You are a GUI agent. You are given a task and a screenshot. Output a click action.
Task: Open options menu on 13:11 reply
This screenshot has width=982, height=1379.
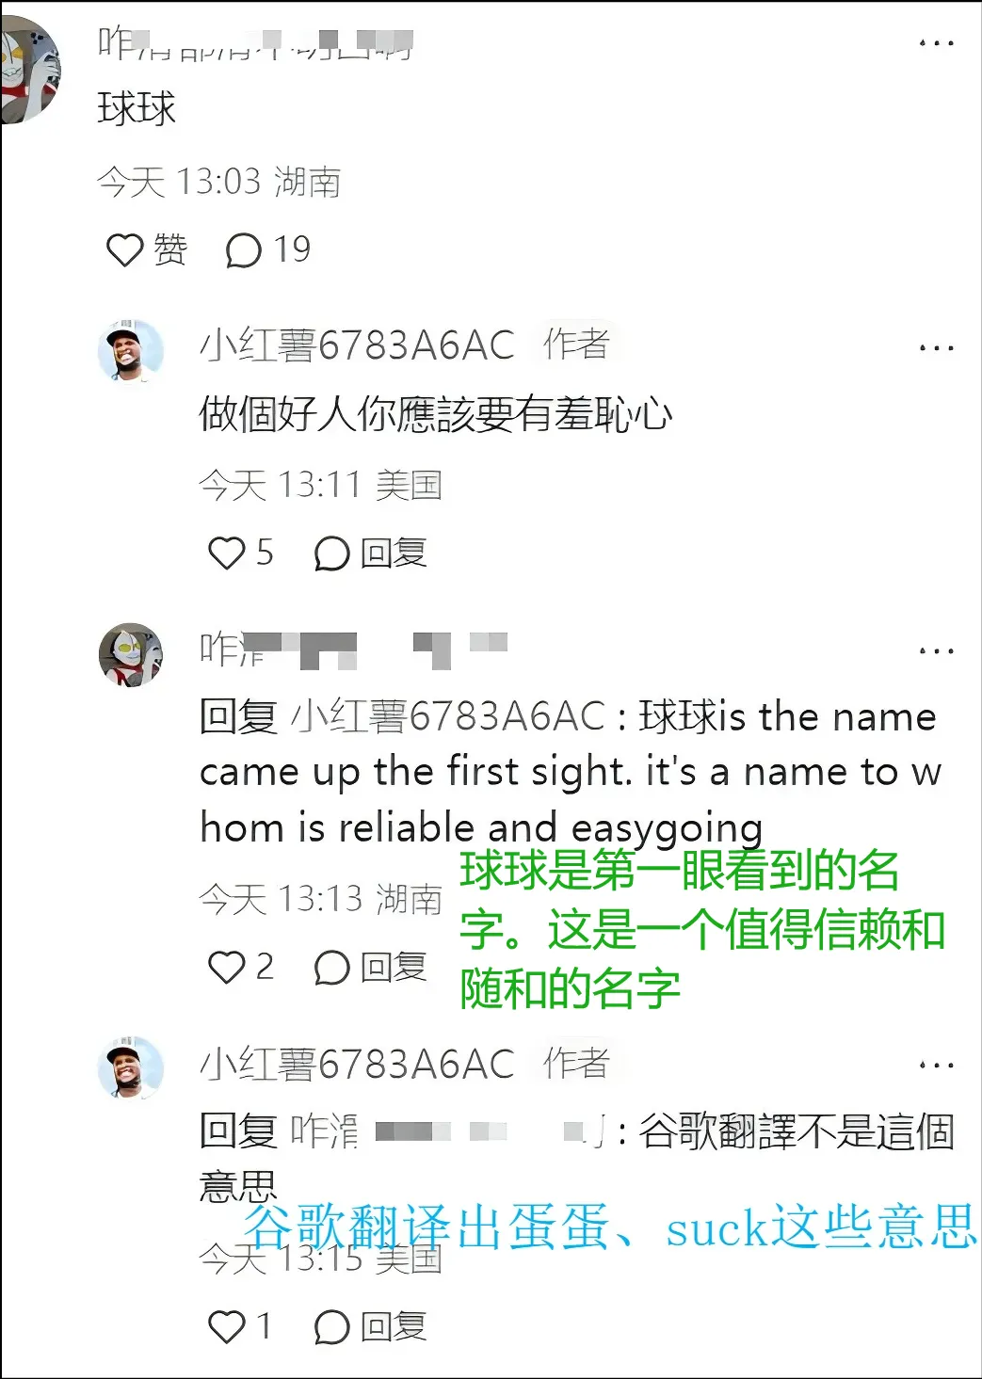click(x=936, y=348)
